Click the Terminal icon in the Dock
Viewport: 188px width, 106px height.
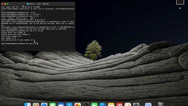click(x=86, y=105)
